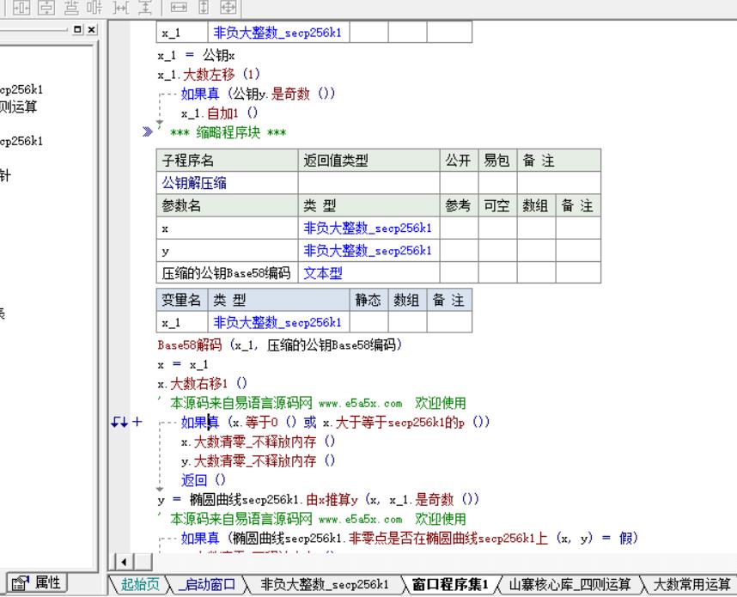Click the equal horizontal spacing toolbar icon
Image resolution: width=737 pixels, height=597 pixels.
point(121,7)
